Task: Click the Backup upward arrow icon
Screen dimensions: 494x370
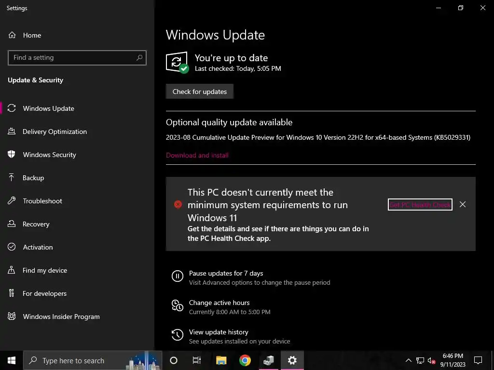Action: click(x=12, y=178)
